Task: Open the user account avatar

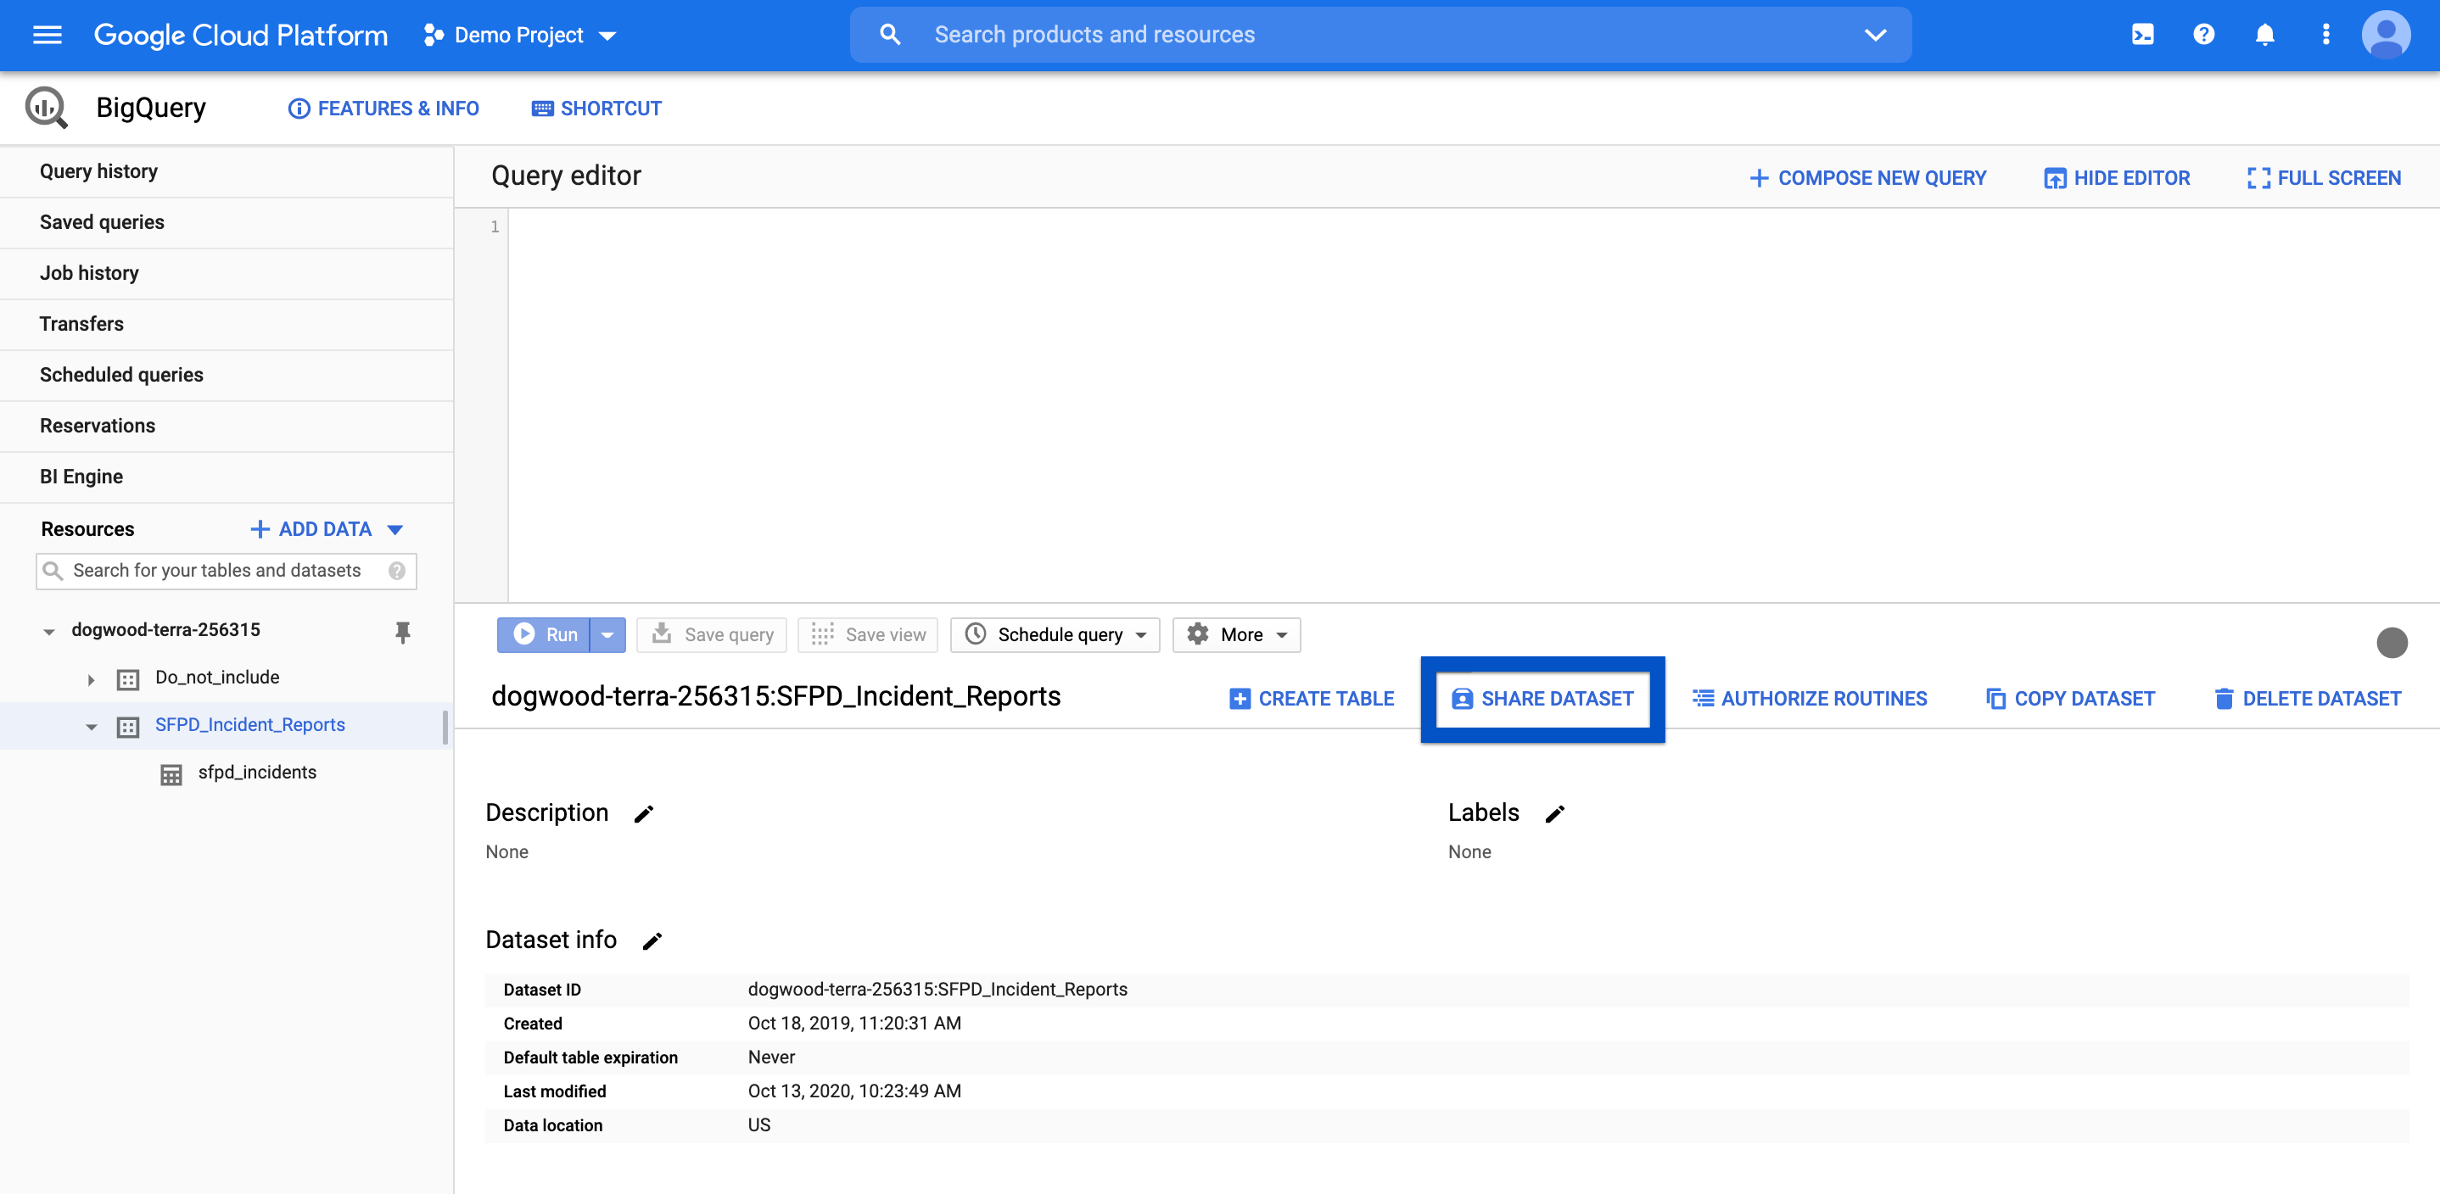Action: coord(2386,35)
